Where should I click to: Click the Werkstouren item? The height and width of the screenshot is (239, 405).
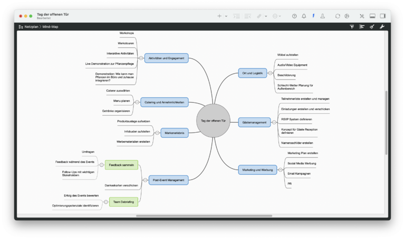click(126, 43)
